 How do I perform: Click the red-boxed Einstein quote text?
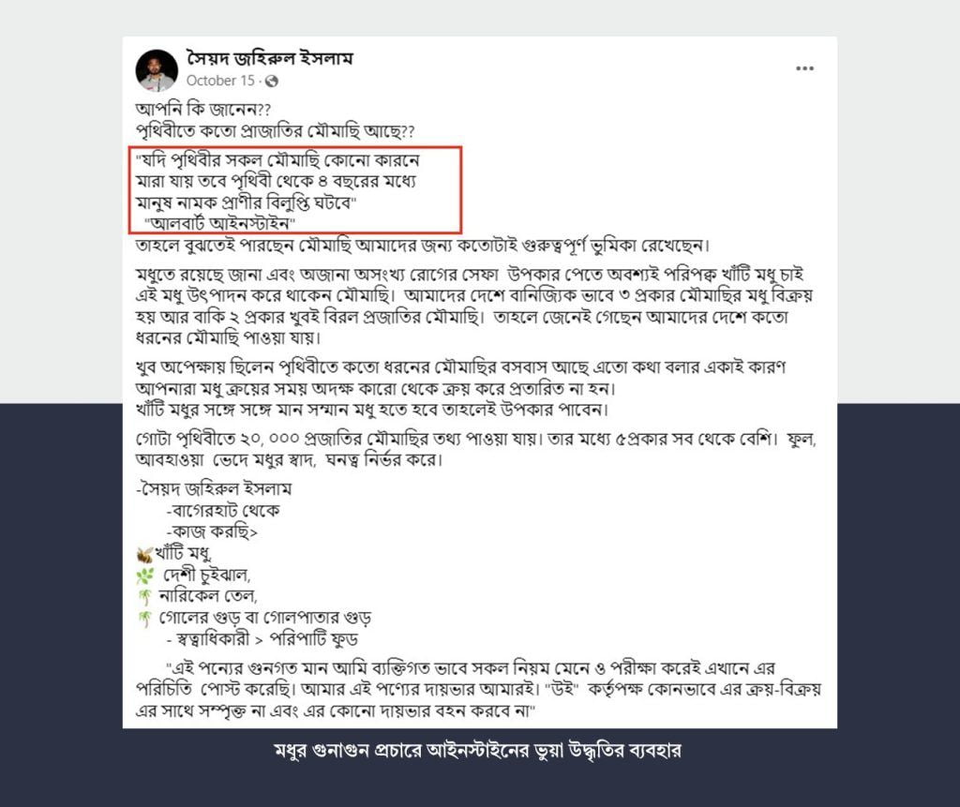click(x=277, y=181)
